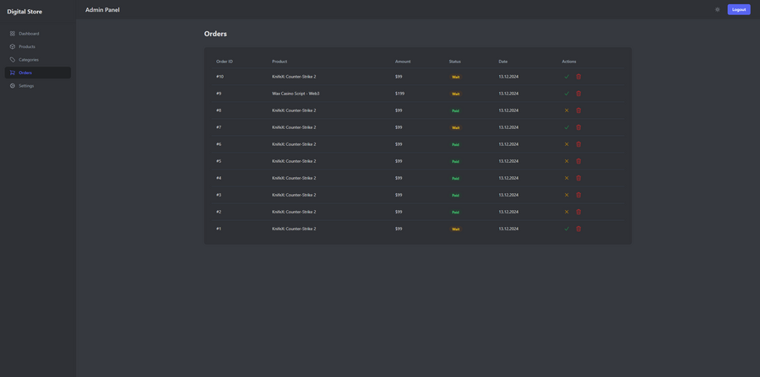Select Orders in the sidebar

[38, 73]
